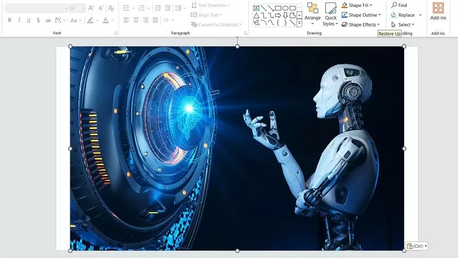Toggle Underline formatting
Viewport: 458px width, 258px height.
click(29, 20)
